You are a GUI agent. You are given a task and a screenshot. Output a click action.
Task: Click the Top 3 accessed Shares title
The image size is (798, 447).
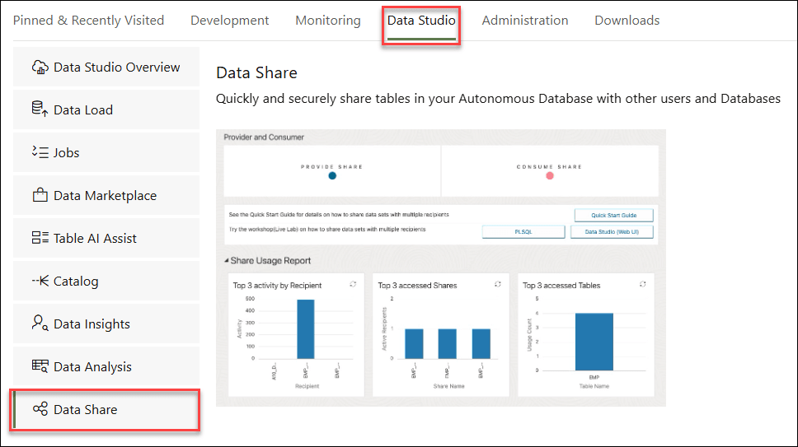417,286
